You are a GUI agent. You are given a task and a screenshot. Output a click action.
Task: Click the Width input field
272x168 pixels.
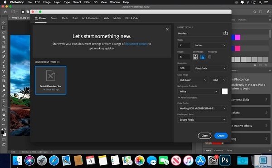coord(184,45)
